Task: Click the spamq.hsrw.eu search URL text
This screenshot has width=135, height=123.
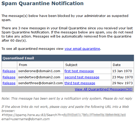Action: 64,115
